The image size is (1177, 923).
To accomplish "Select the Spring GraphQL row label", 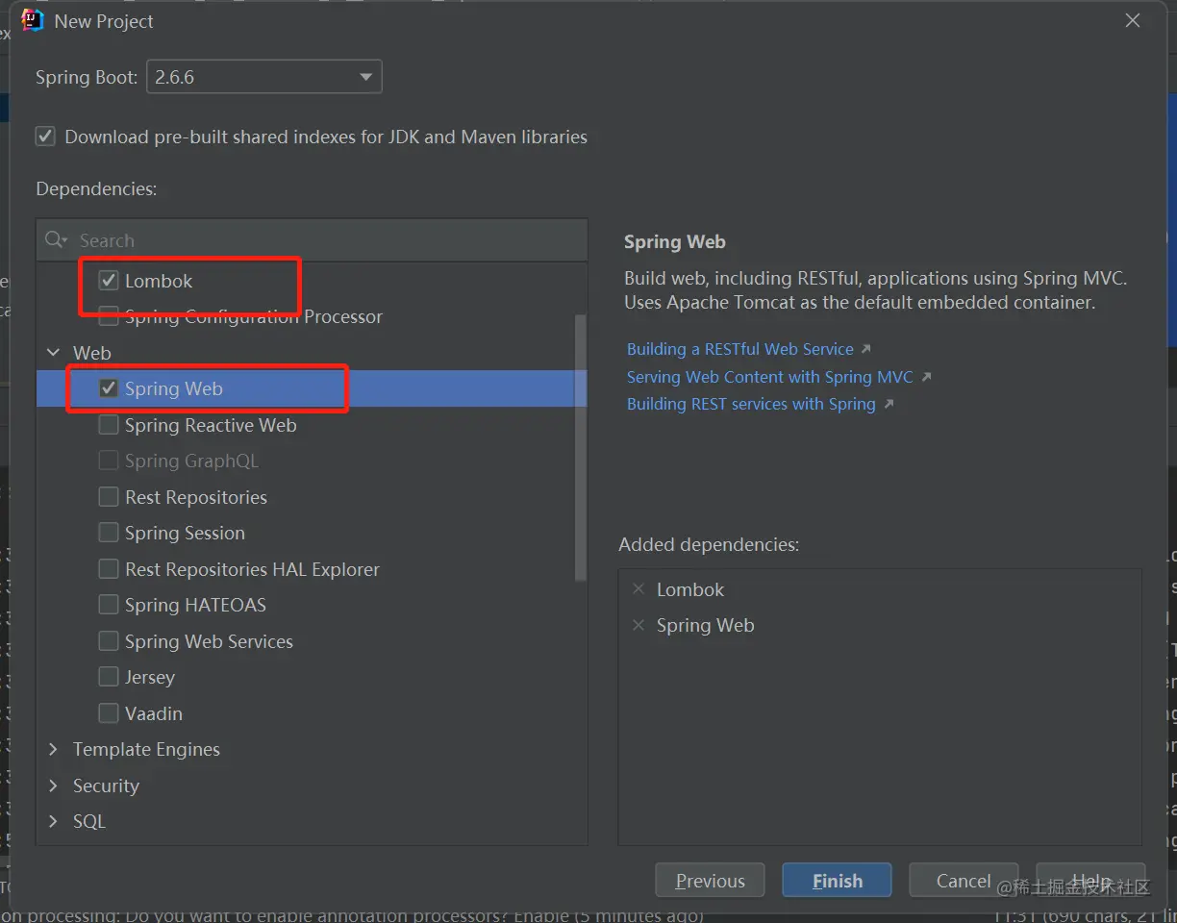I will click(x=191, y=461).
